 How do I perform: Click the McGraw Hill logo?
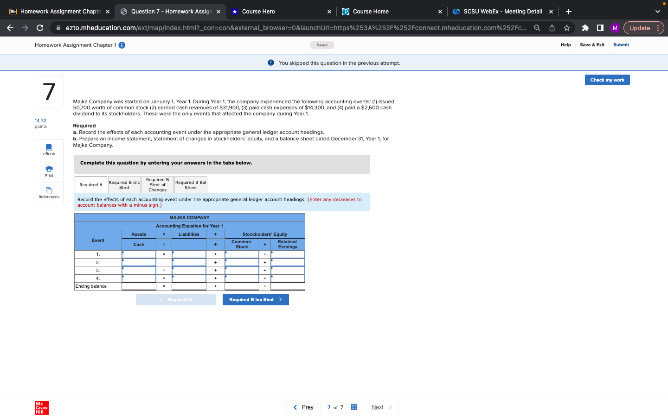pyautogui.click(x=41, y=408)
